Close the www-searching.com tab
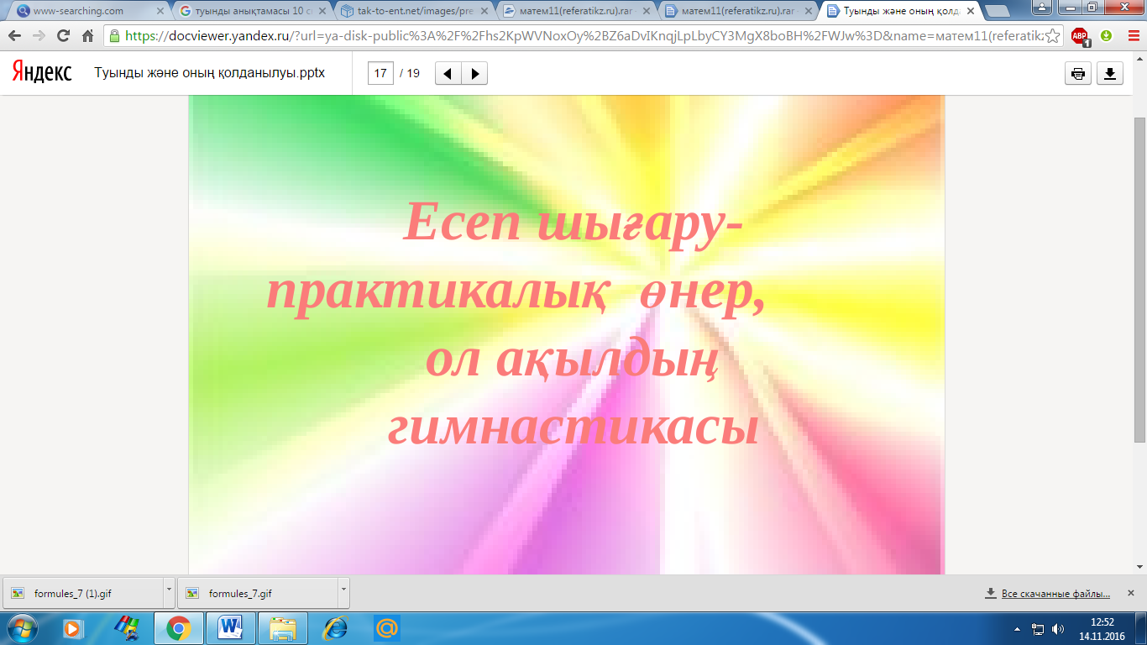The width and height of the screenshot is (1147, 645). [x=159, y=11]
